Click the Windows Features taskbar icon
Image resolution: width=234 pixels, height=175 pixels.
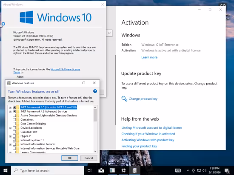134,170
